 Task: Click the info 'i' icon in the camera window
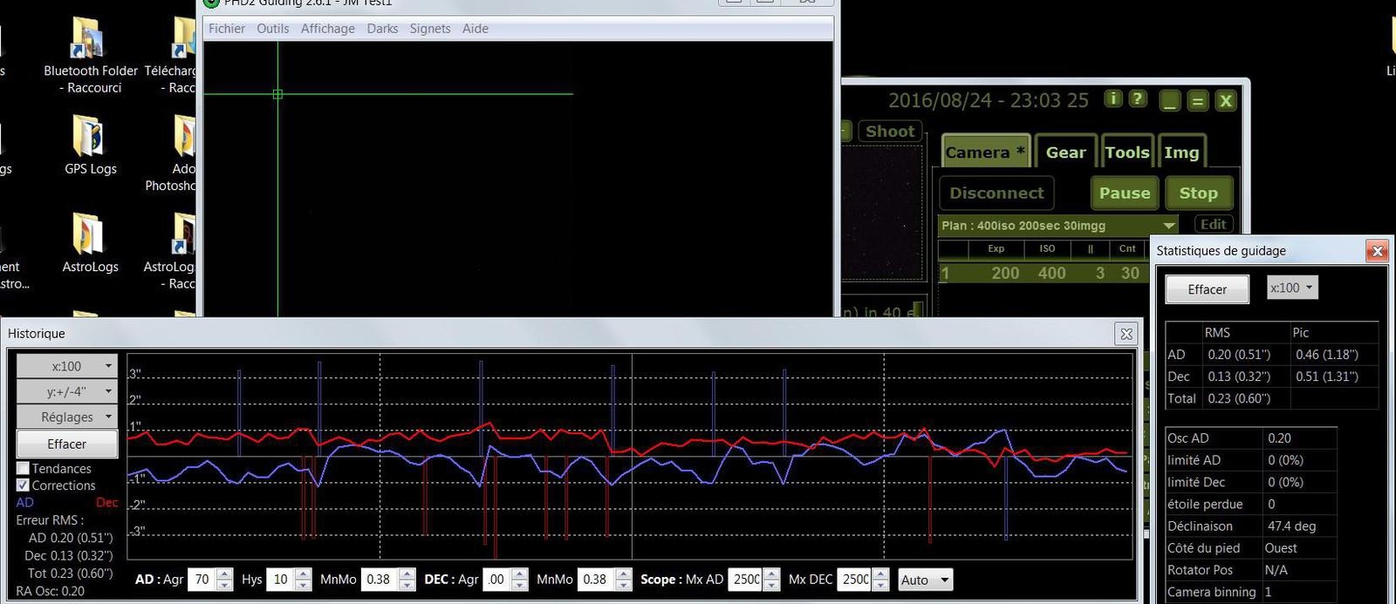point(1113,98)
